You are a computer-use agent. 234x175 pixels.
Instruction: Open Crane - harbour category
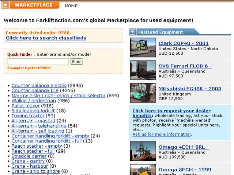[30, 166]
